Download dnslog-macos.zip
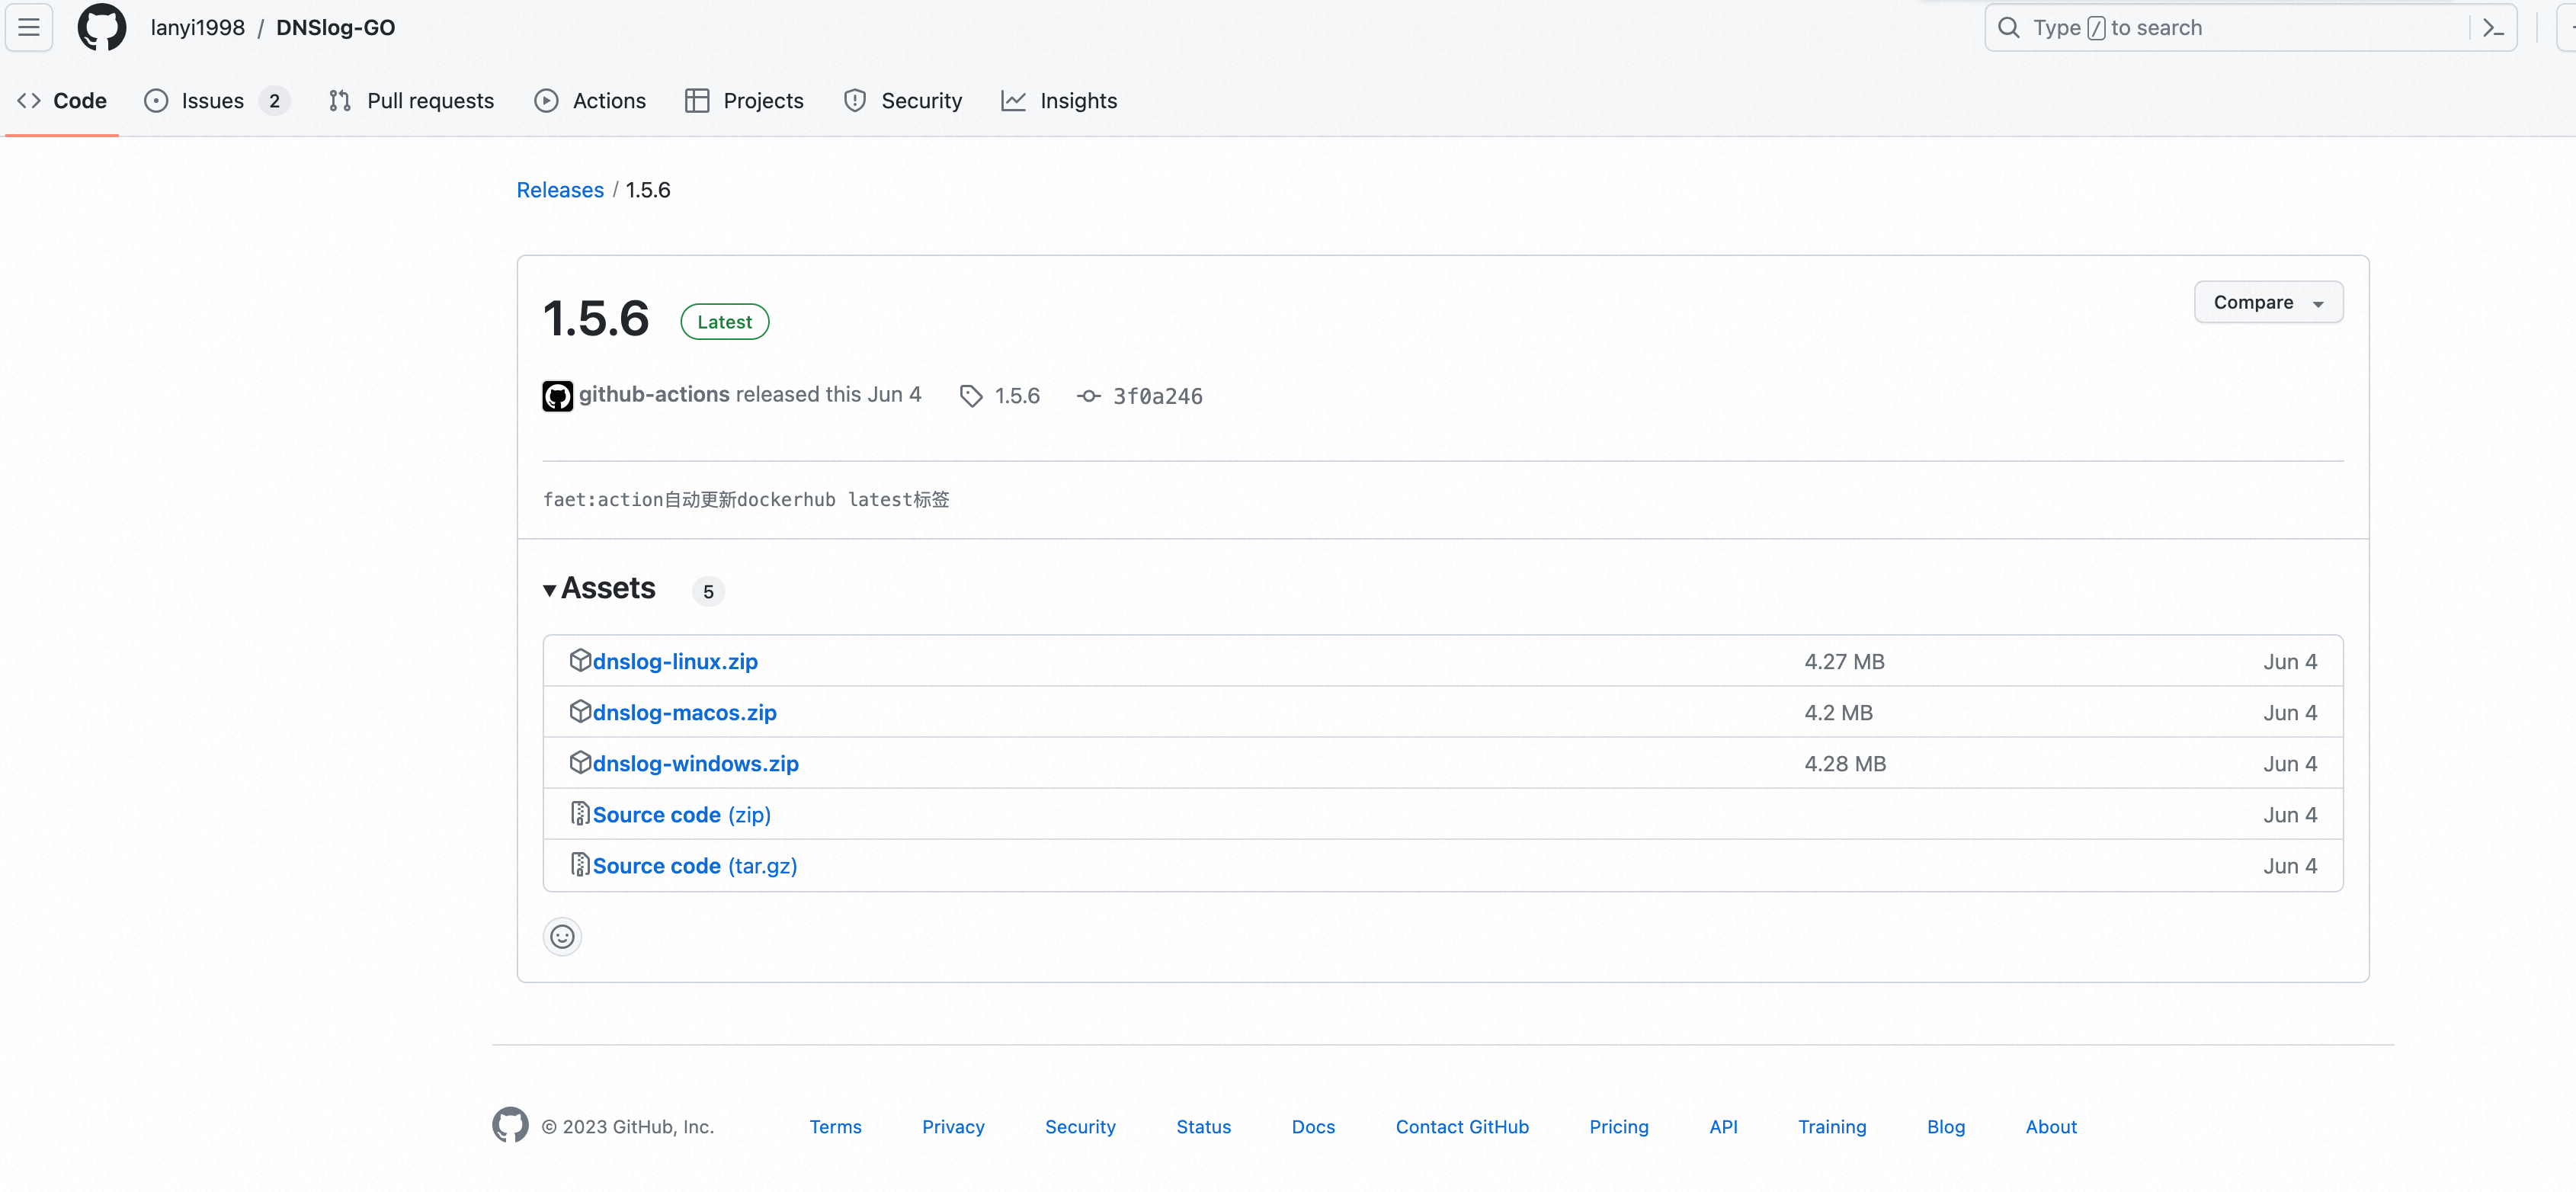 684,712
